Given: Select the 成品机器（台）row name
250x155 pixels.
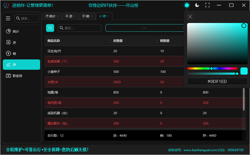Looking at the screenshot, I should (x=57, y=113).
